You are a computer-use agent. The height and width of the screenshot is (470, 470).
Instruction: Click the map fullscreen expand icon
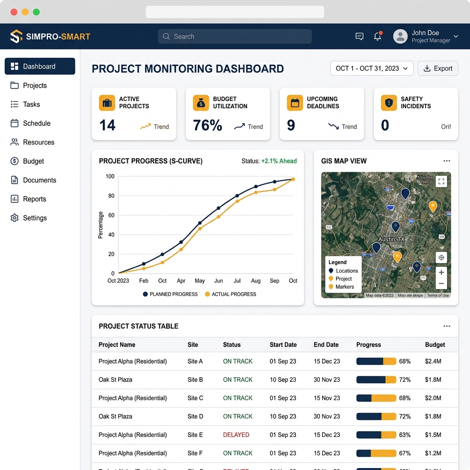[441, 181]
